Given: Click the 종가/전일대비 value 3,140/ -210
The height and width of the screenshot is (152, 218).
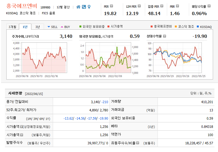Looking at the screenshot, I should point(100,102).
